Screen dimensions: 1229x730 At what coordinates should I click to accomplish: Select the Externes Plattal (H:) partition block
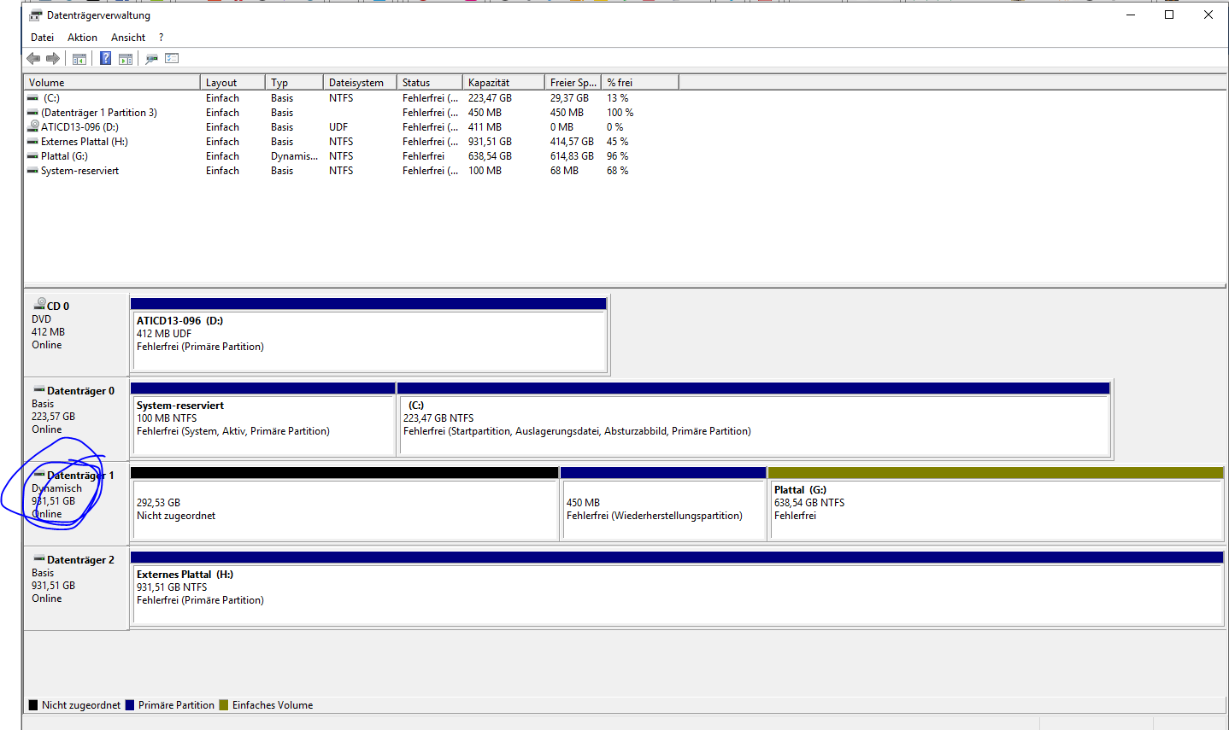[677, 588]
